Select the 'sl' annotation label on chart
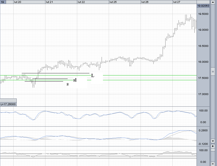Screen dimensions: 217x166 75,80
